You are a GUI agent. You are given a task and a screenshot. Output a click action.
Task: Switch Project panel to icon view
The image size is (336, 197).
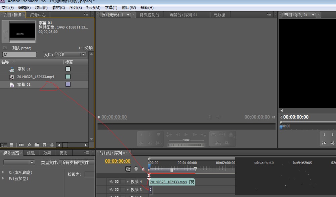pyautogui.click(x=11, y=145)
